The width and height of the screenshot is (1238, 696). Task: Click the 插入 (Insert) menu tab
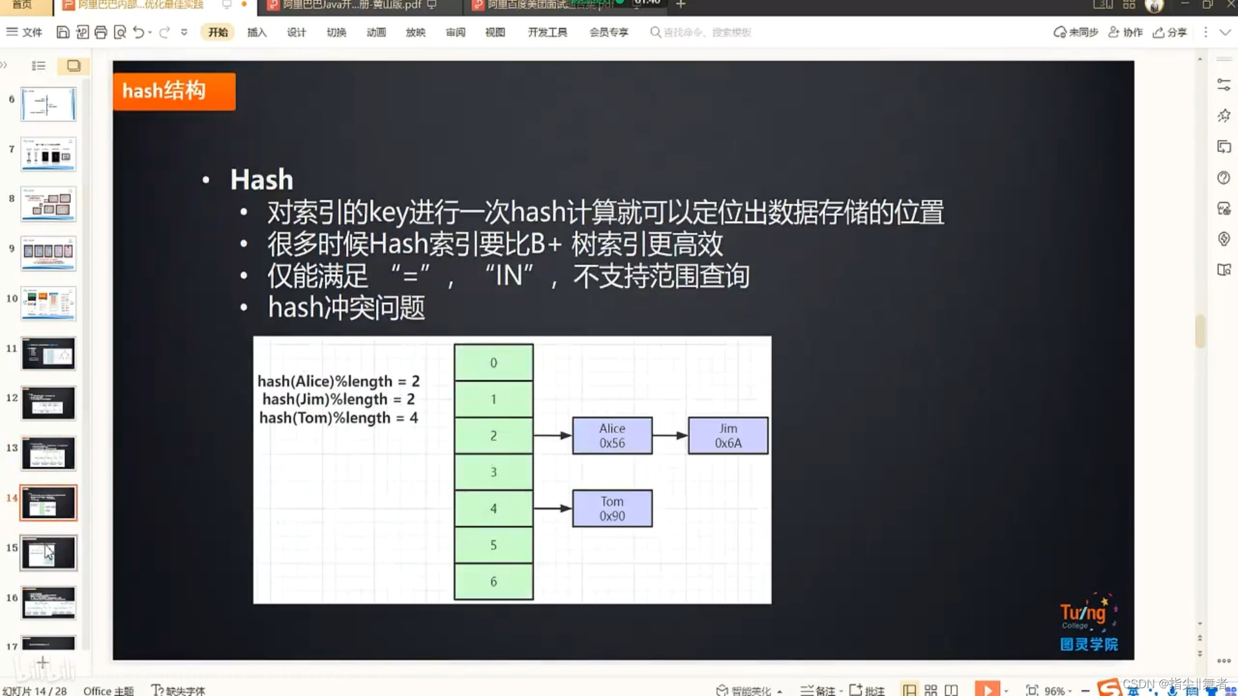[258, 32]
